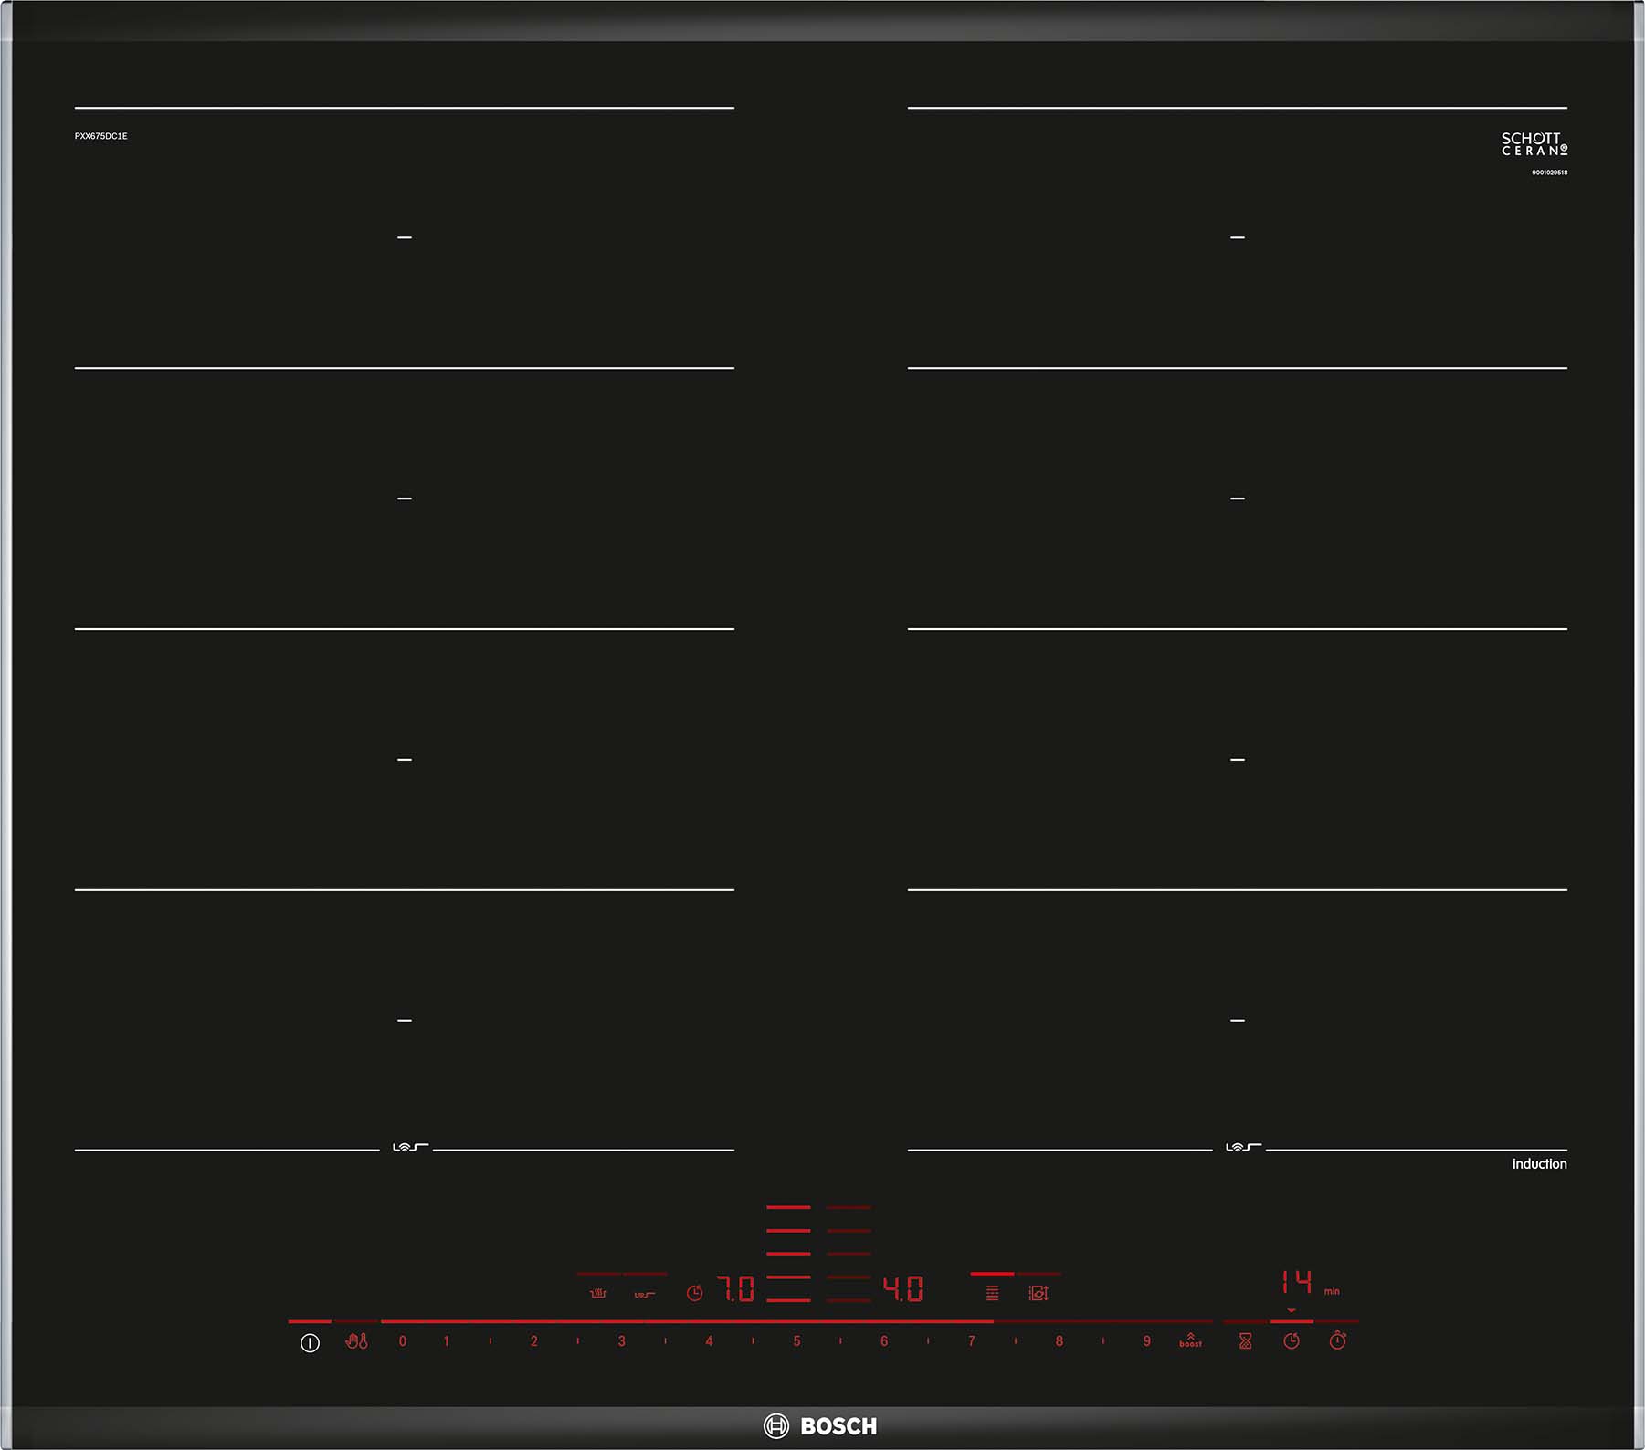Set power level 2 on the slider
1645x1450 pixels.
point(534,1341)
